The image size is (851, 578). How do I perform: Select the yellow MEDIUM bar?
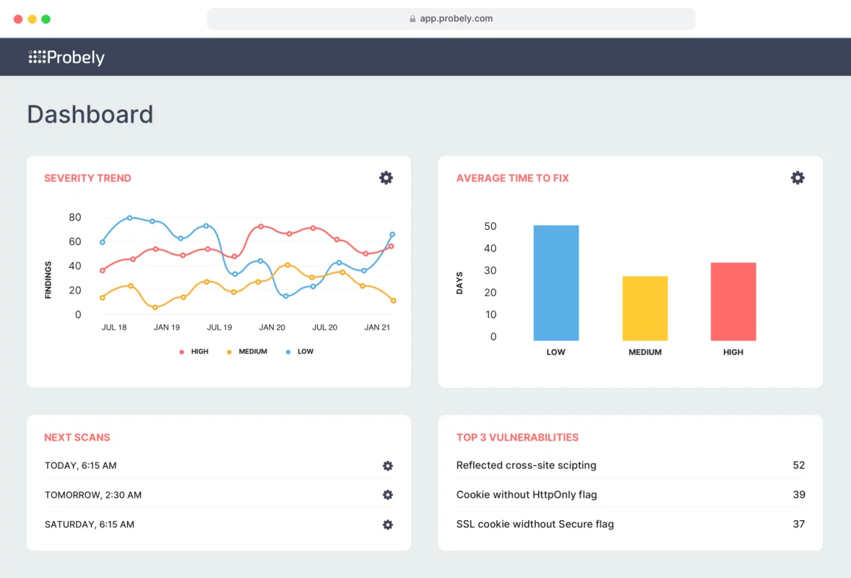(x=644, y=309)
